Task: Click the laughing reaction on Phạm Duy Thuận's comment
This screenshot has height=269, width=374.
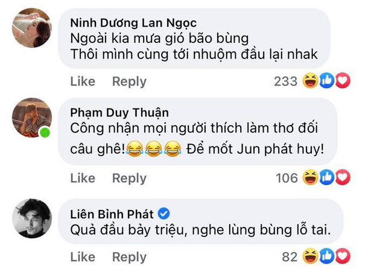Action: click(311, 177)
